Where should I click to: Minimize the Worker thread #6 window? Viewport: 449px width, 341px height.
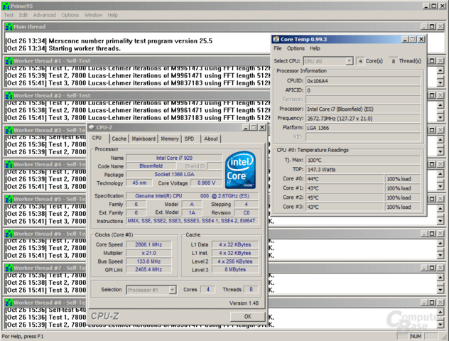point(425,234)
